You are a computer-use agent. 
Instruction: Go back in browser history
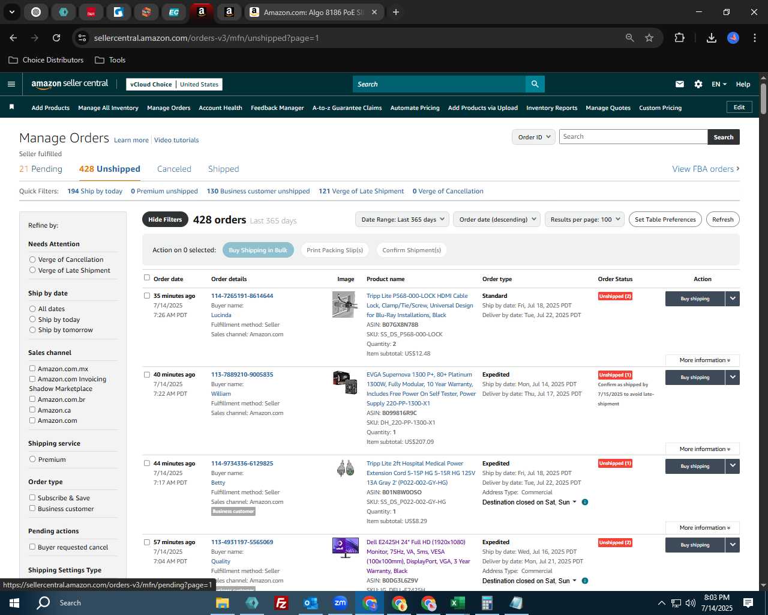[13, 38]
